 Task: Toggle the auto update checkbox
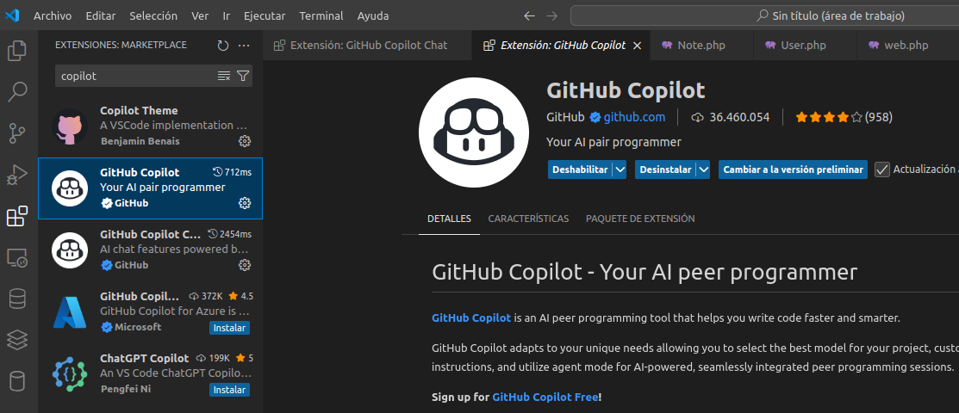(x=882, y=170)
